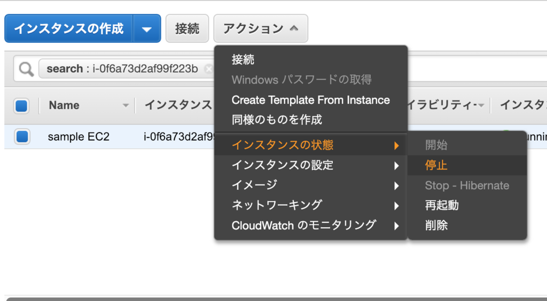Viewport: 547px width, 301px height.
Task: Click the Name column sort arrow
Action: click(x=126, y=105)
